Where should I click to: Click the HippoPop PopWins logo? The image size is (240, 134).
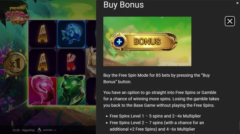(17, 15)
